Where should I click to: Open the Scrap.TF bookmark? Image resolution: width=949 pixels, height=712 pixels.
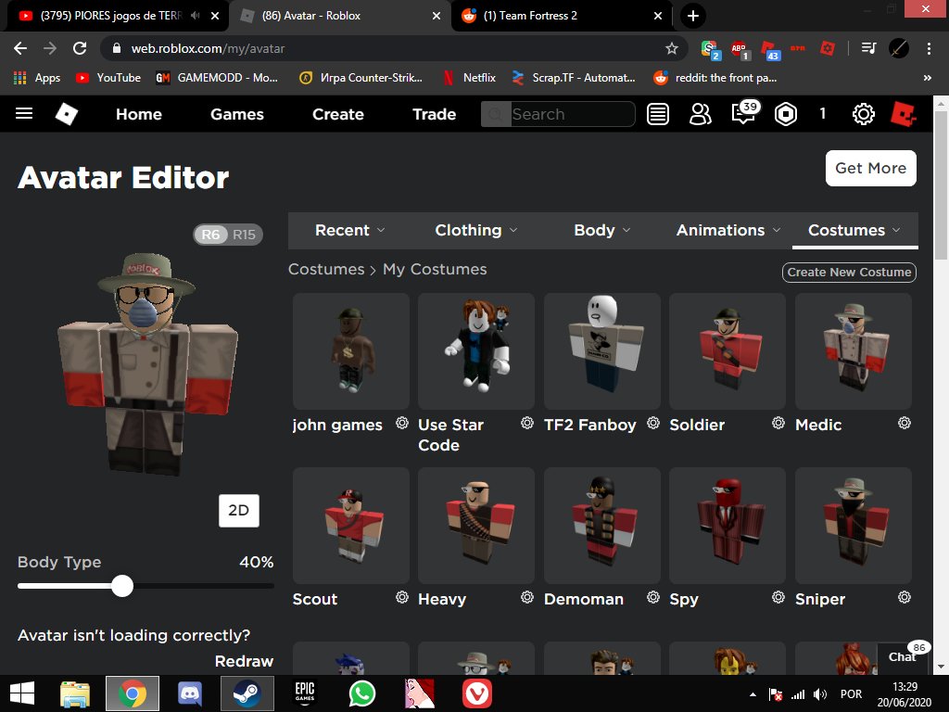click(x=574, y=78)
